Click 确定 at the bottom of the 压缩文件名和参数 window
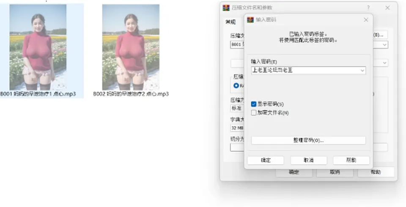 (x=294, y=172)
